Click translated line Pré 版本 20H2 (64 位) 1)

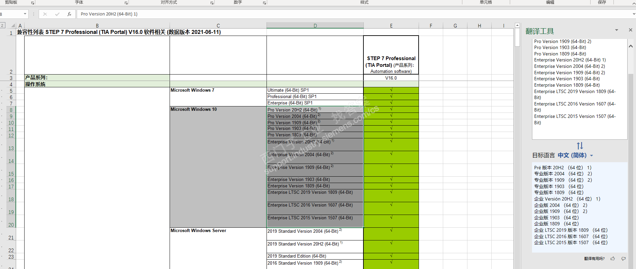point(563,168)
